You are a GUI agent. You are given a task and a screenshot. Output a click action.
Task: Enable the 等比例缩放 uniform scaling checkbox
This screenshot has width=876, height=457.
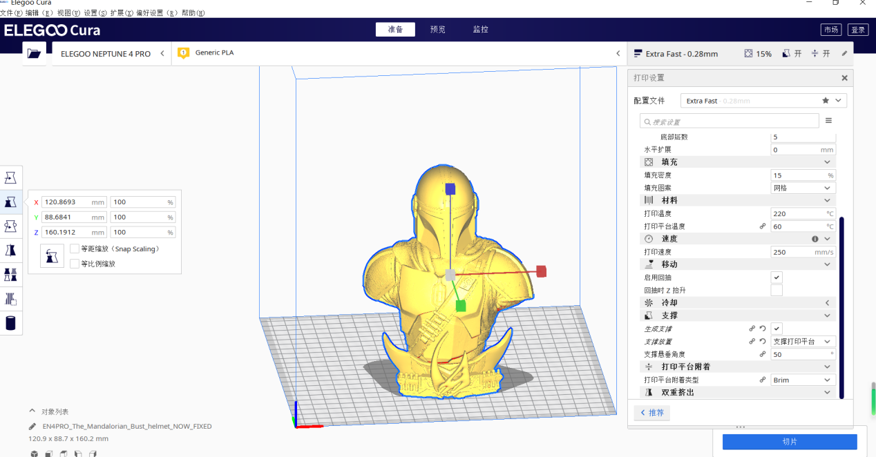pyautogui.click(x=75, y=264)
